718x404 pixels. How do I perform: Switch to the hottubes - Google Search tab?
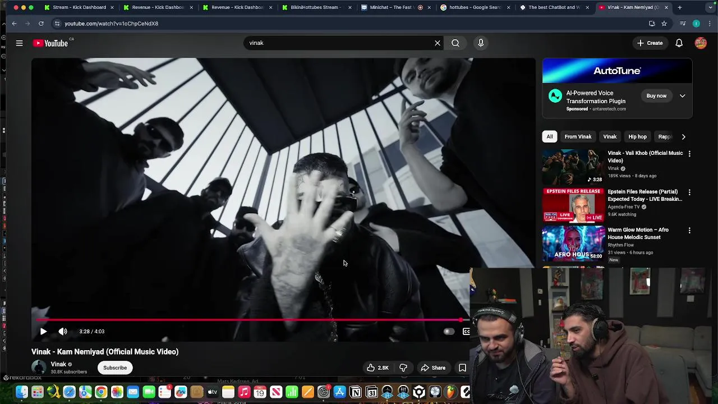(475, 7)
